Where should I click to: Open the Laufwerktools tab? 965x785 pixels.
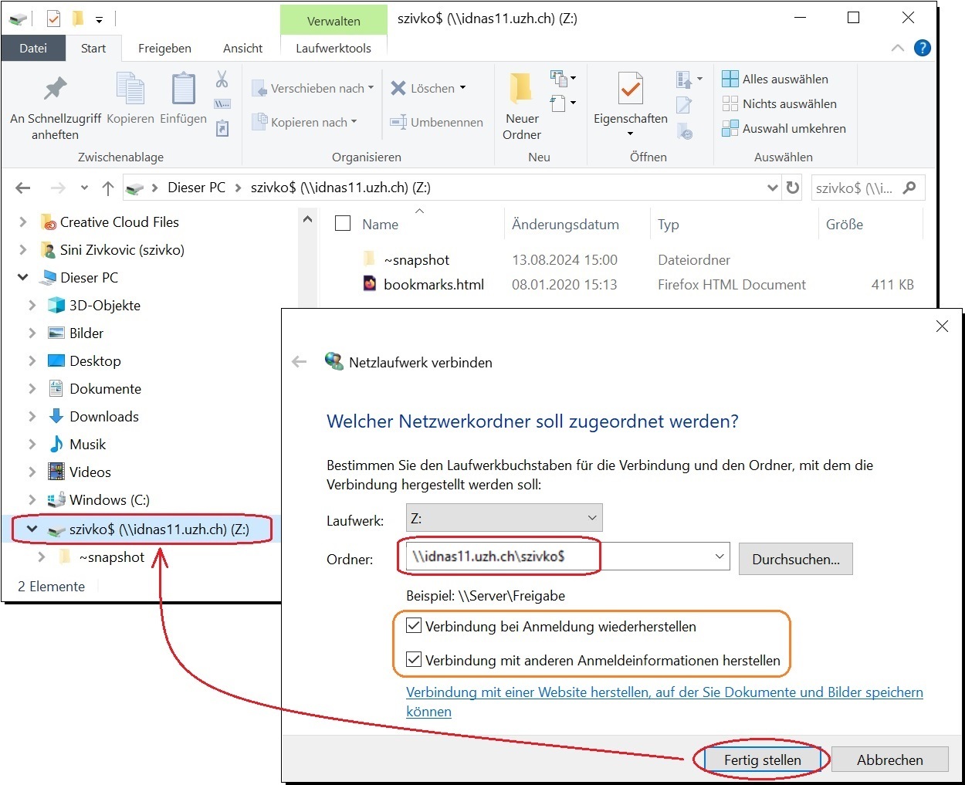[x=333, y=48]
